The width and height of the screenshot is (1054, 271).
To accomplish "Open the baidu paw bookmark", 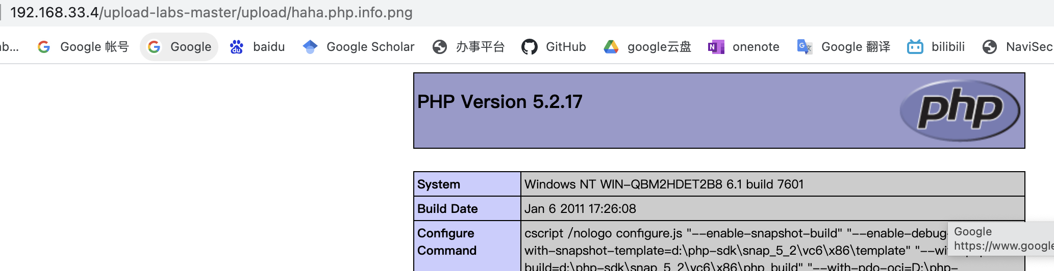I will click(x=258, y=47).
